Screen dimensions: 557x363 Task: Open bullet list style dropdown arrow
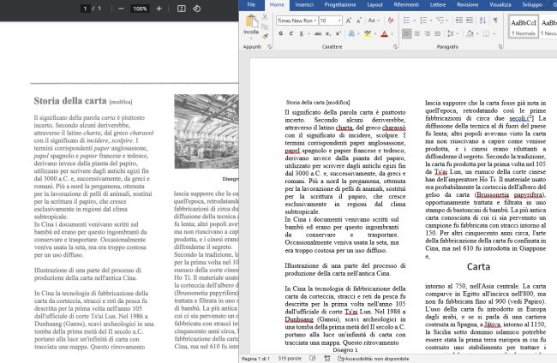click(415, 21)
